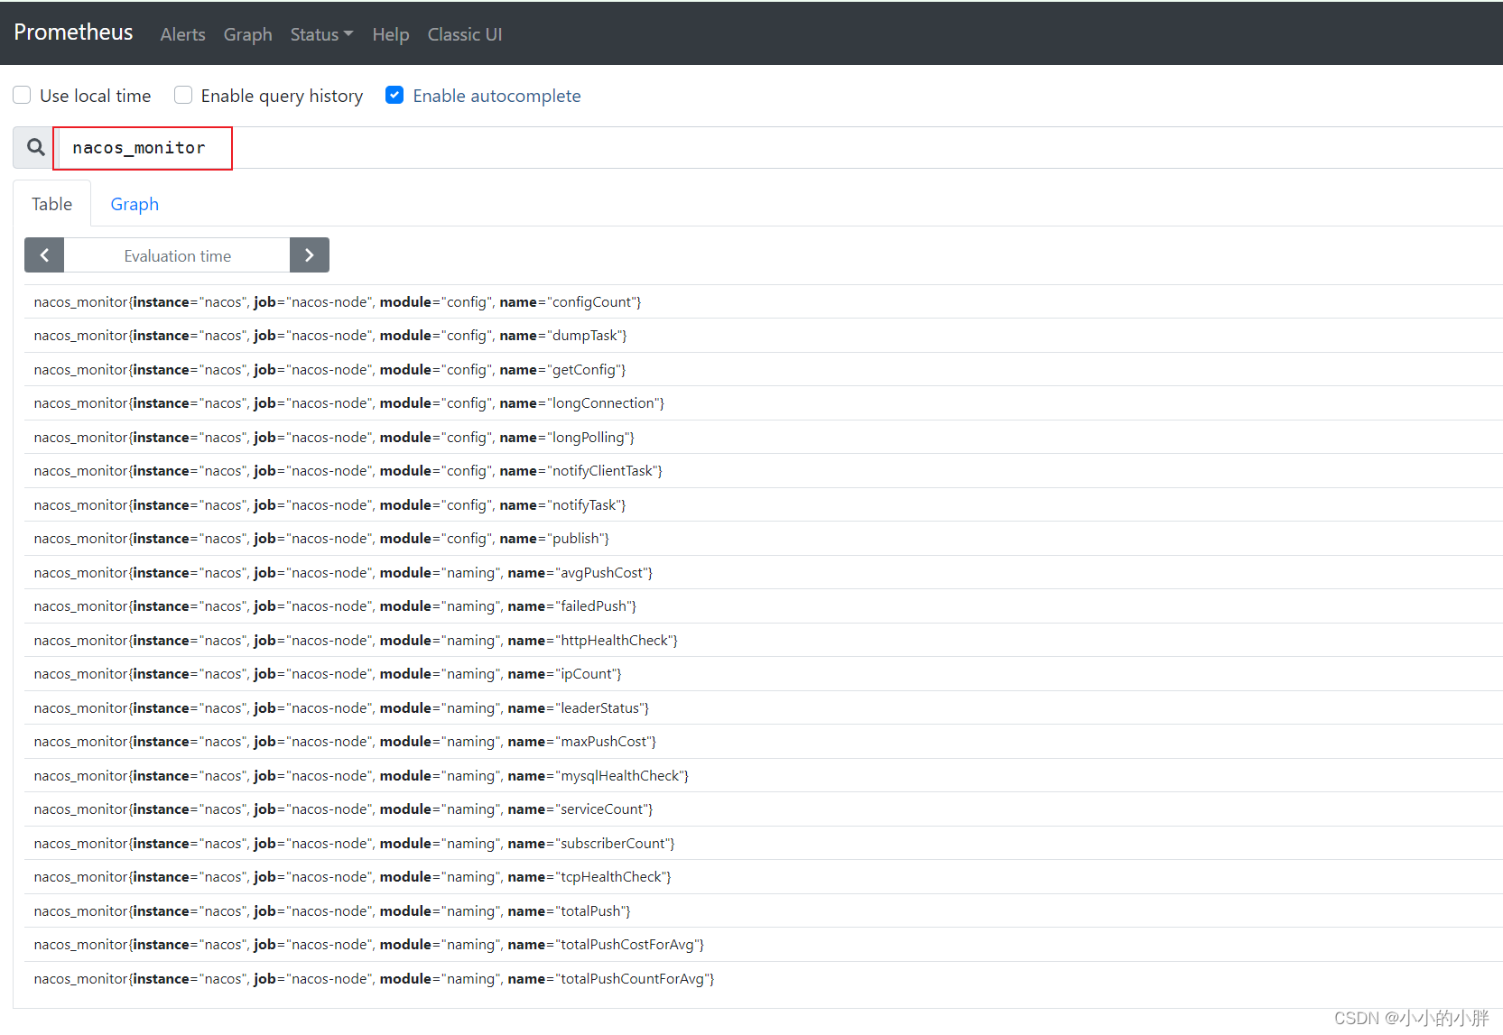Select the ipCount result row
Screen dimensions: 1503x1035
(764, 674)
